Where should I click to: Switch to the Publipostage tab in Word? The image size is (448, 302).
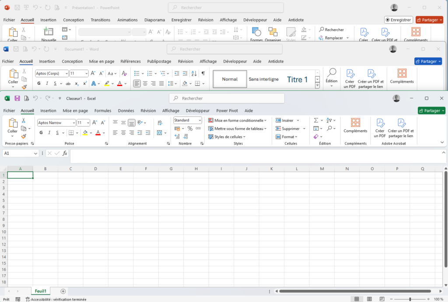click(x=159, y=61)
